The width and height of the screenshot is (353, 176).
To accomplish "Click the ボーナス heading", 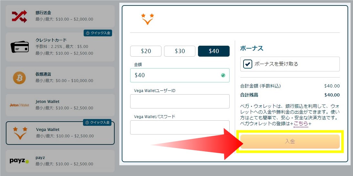I will 252,48.
